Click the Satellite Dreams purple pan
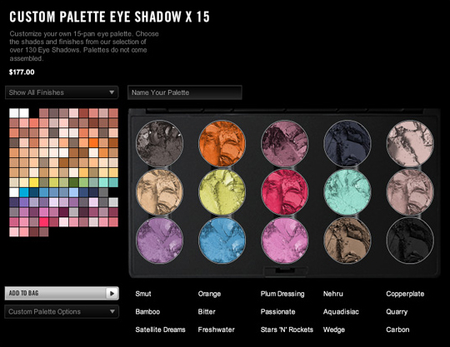Image resolution: width=450 pixels, height=347 pixels. [x=159, y=240]
